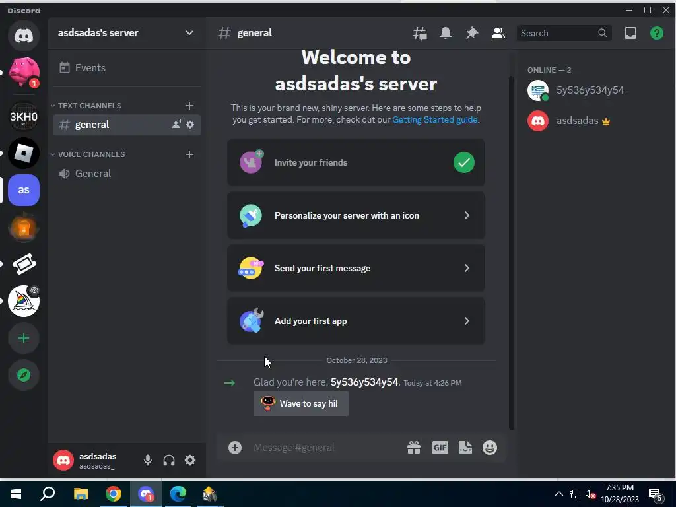Open the ticket server icon
The height and width of the screenshot is (507, 676).
[24, 264]
